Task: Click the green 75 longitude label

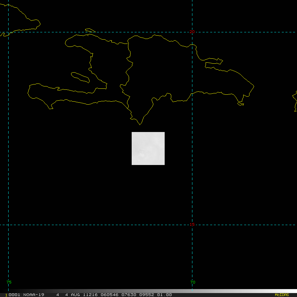Action: tap(9, 282)
